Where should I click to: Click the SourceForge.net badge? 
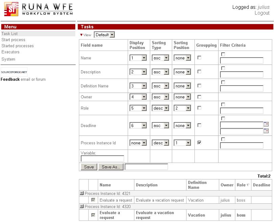[x=14, y=72]
